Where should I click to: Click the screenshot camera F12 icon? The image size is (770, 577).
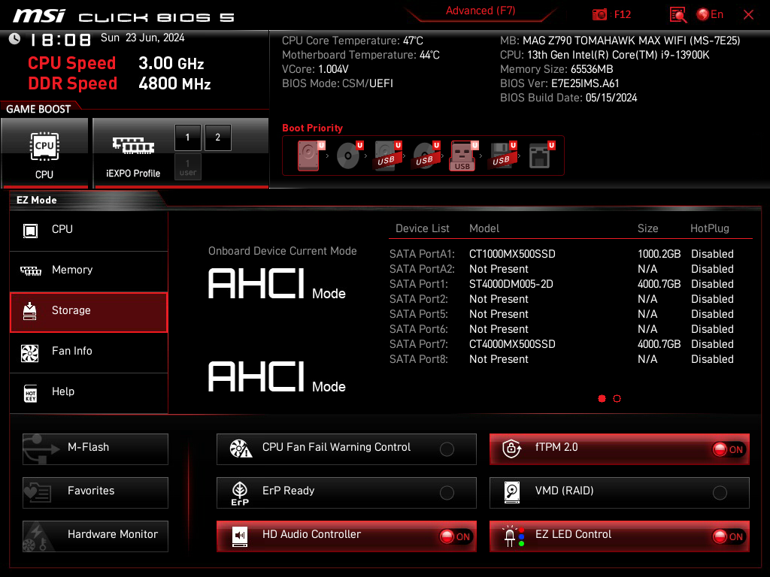(x=599, y=14)
